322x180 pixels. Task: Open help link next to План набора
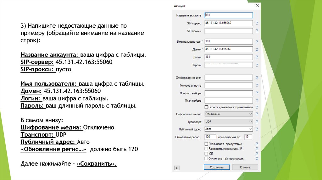coord(257,100)
